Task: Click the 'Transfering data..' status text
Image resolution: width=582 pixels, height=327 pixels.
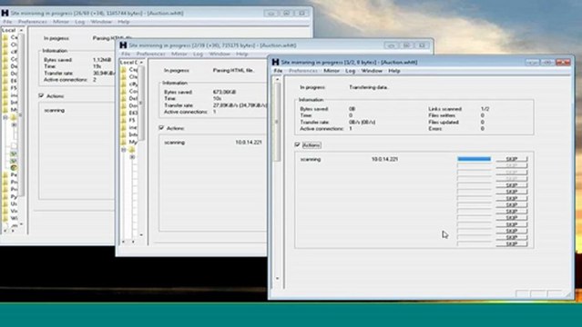Action: (369, 87)
